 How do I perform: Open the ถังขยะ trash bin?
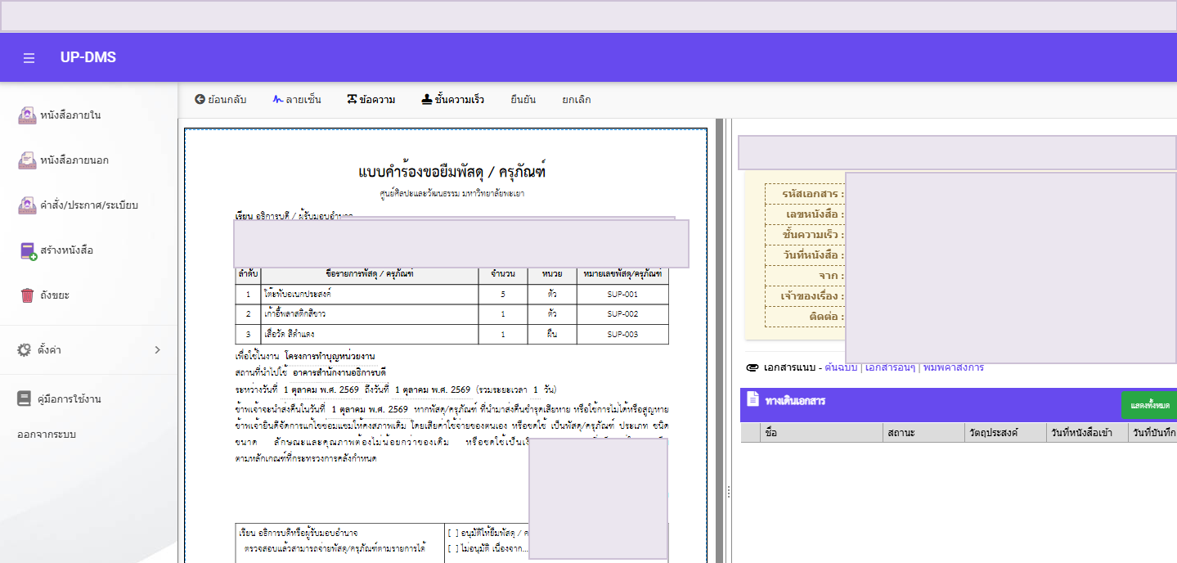pyautogui.click(x=45, y=295)
